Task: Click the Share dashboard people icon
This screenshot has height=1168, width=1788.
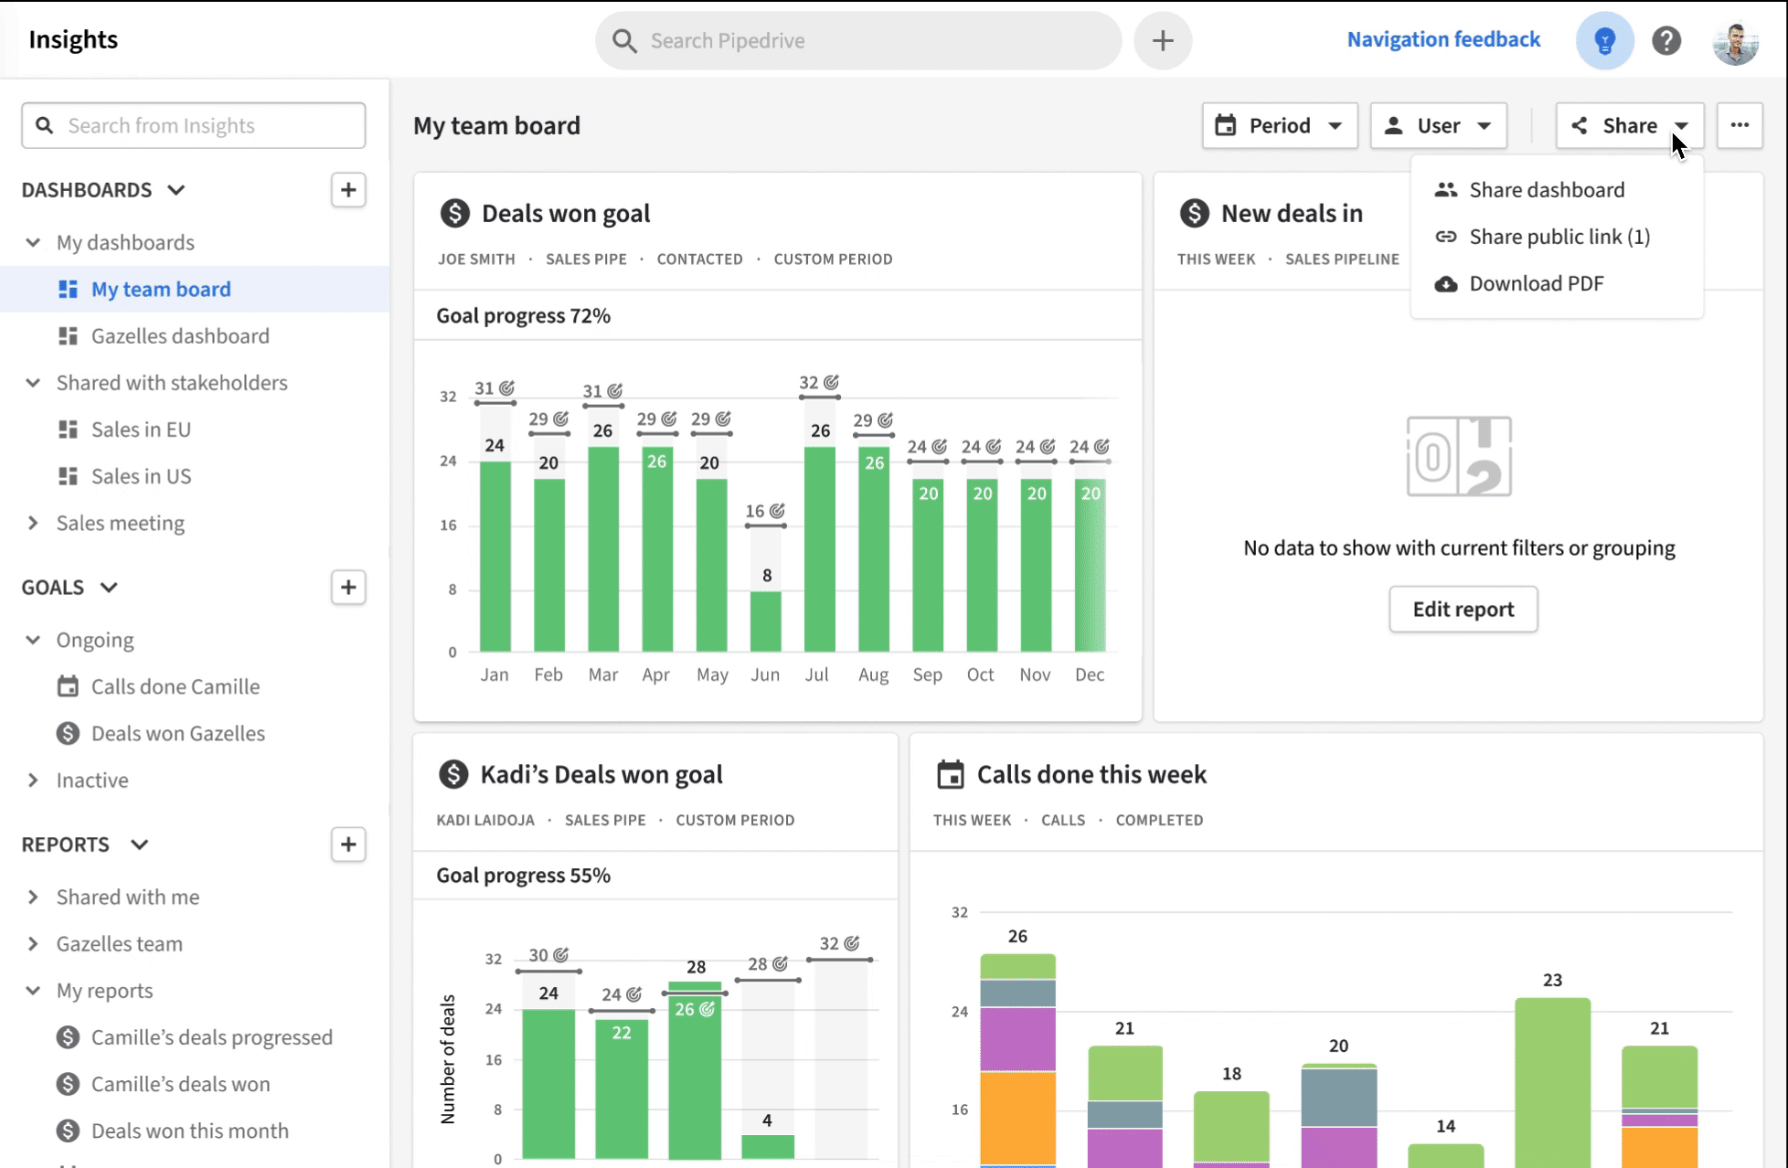Action: [x=1445, y=190]
